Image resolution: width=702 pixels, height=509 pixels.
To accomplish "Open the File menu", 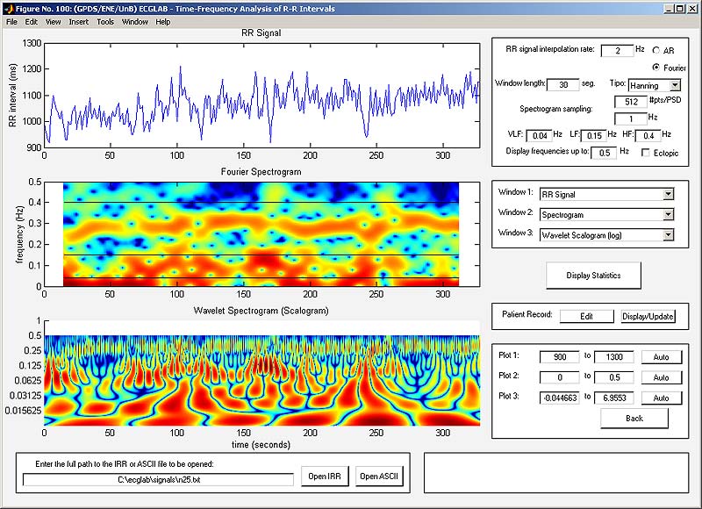I will pyautogui.click(x=11, y=21).
